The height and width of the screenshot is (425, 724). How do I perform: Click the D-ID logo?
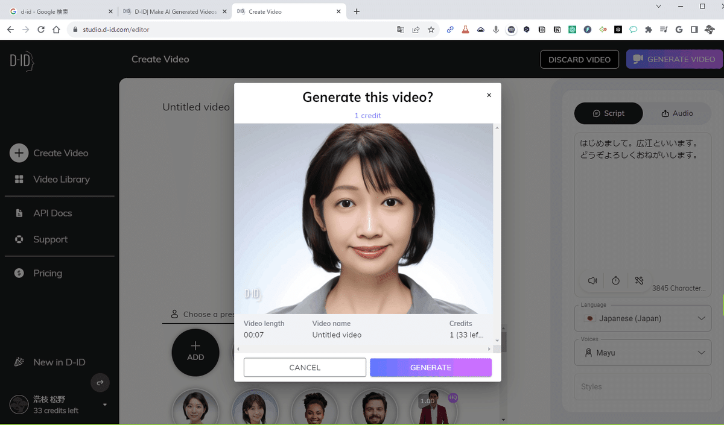tap(22, 60)
